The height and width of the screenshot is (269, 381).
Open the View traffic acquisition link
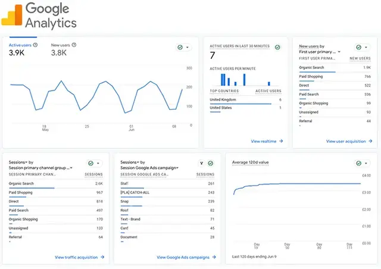click(76, 257)
